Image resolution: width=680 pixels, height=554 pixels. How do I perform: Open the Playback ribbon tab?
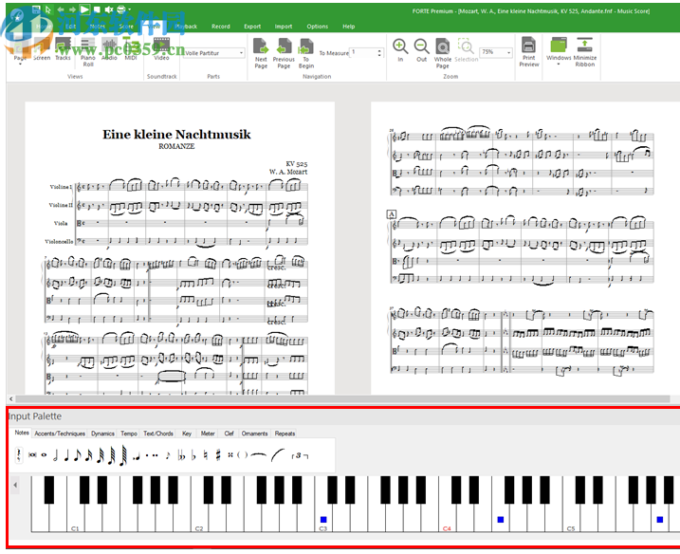(x=186, y=27)
